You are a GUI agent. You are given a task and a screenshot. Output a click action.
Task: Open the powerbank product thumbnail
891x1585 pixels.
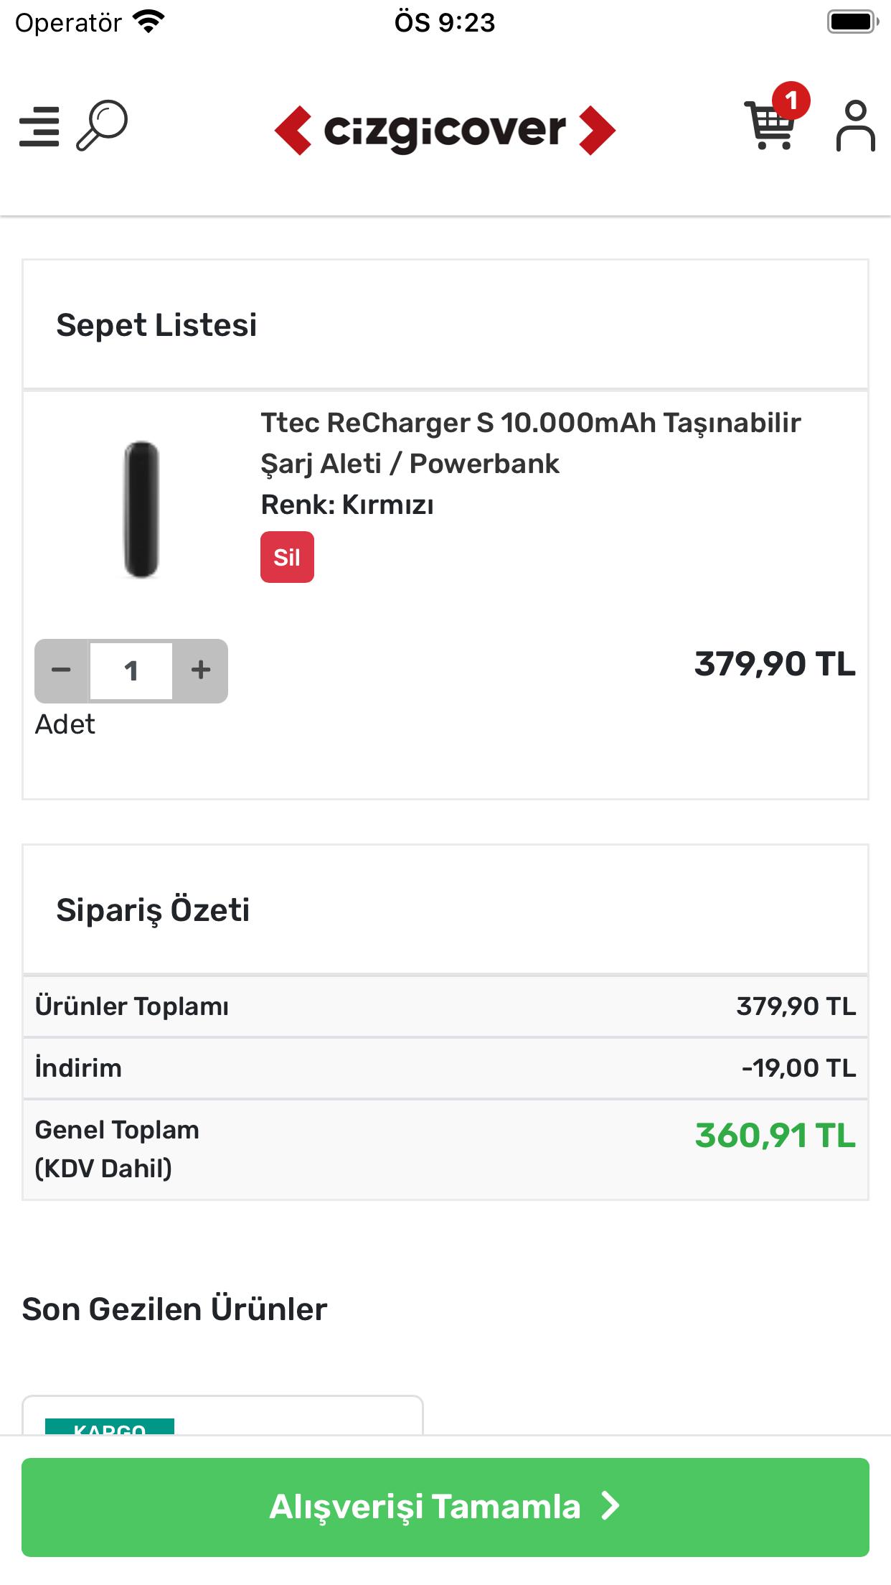pos(141,509)
